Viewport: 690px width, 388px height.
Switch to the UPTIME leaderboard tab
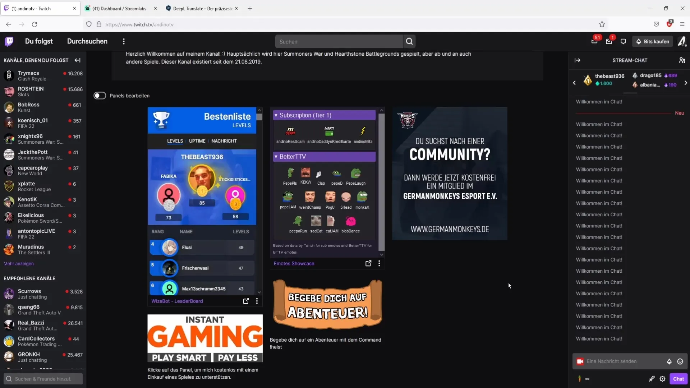pyautogui.click(x=197, y=141)
